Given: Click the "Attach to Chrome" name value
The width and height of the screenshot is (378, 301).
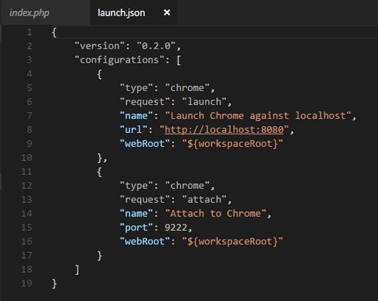Looking at the screenshot, I should 216,213.
